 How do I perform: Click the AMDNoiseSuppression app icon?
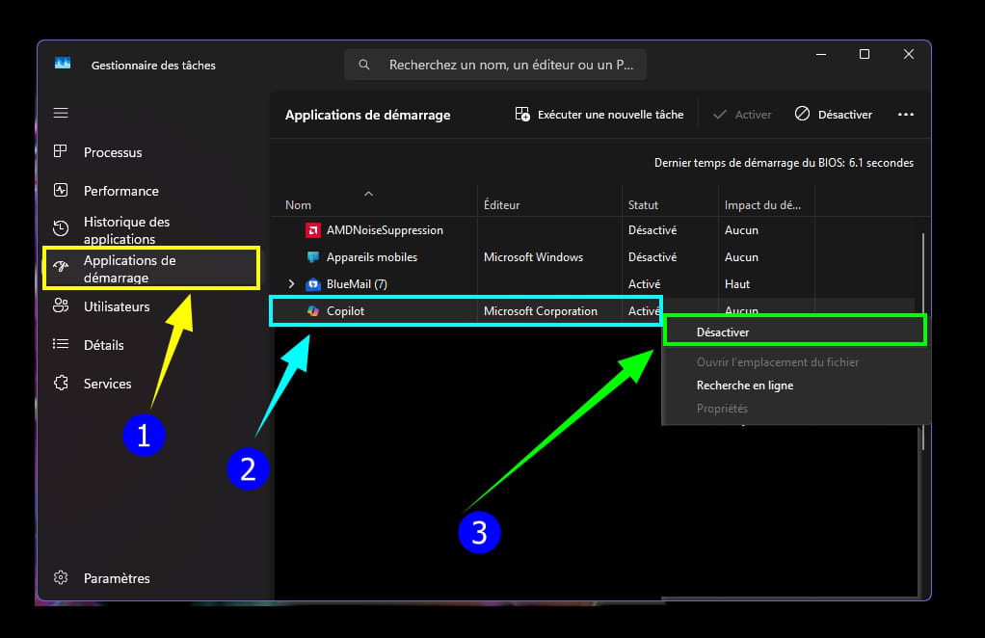(x=312, y=230)
